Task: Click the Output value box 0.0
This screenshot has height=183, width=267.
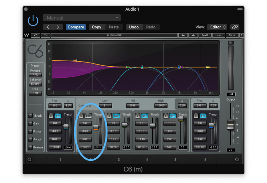Action: click(x=231, y=150)
